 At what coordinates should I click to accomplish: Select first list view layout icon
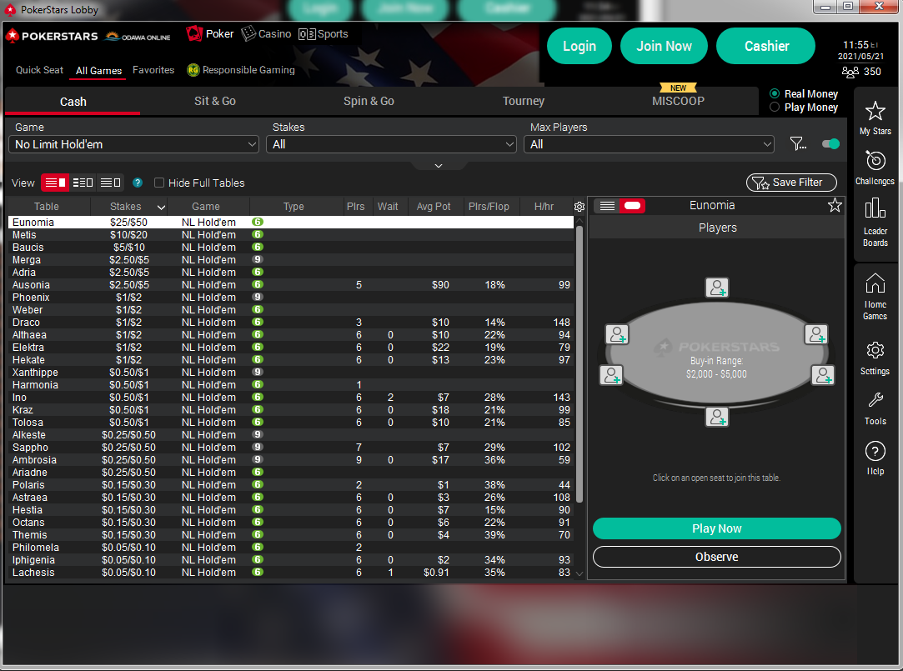click(x=55, y=183)
